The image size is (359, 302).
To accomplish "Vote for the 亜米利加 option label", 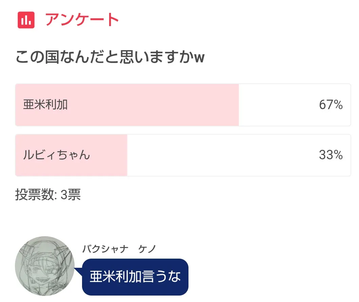I will point(45,105).
